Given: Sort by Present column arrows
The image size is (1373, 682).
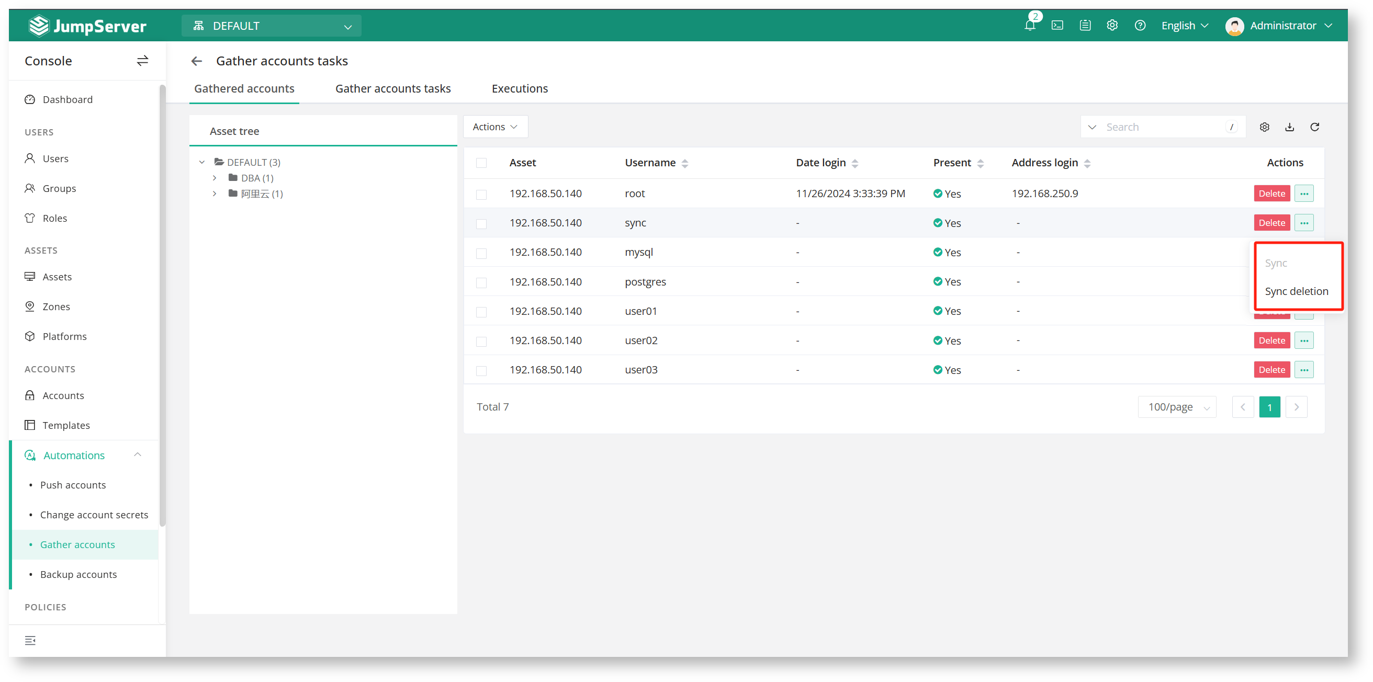Looking at the screenshot, I should pyautogui.click(x=980, y=164).
